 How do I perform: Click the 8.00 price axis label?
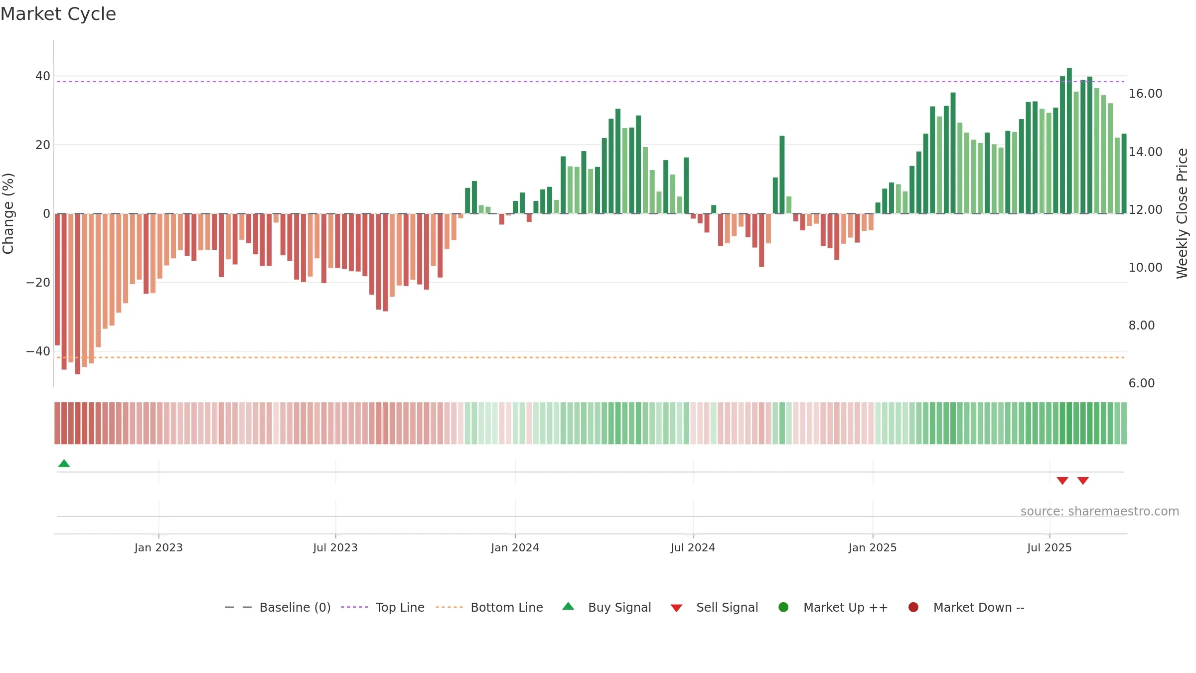[1141, 326]
